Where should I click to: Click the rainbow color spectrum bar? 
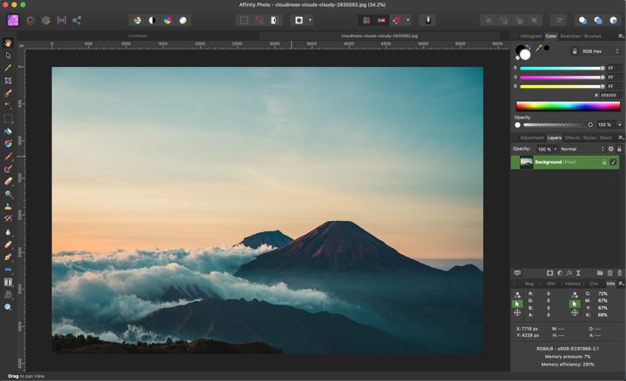coord(568,106)
